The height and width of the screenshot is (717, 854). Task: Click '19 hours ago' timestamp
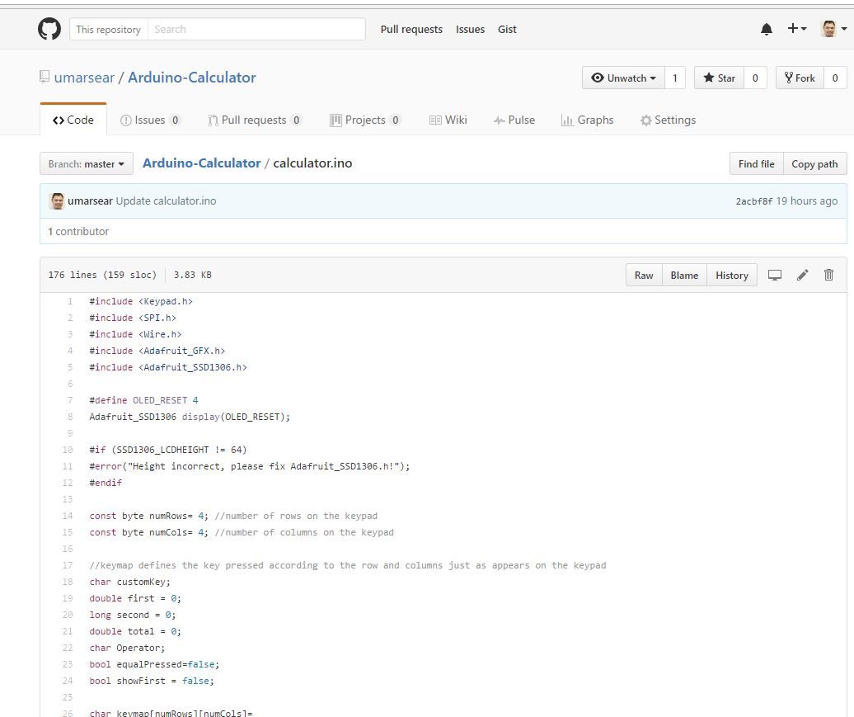click(x=807, y=200)
